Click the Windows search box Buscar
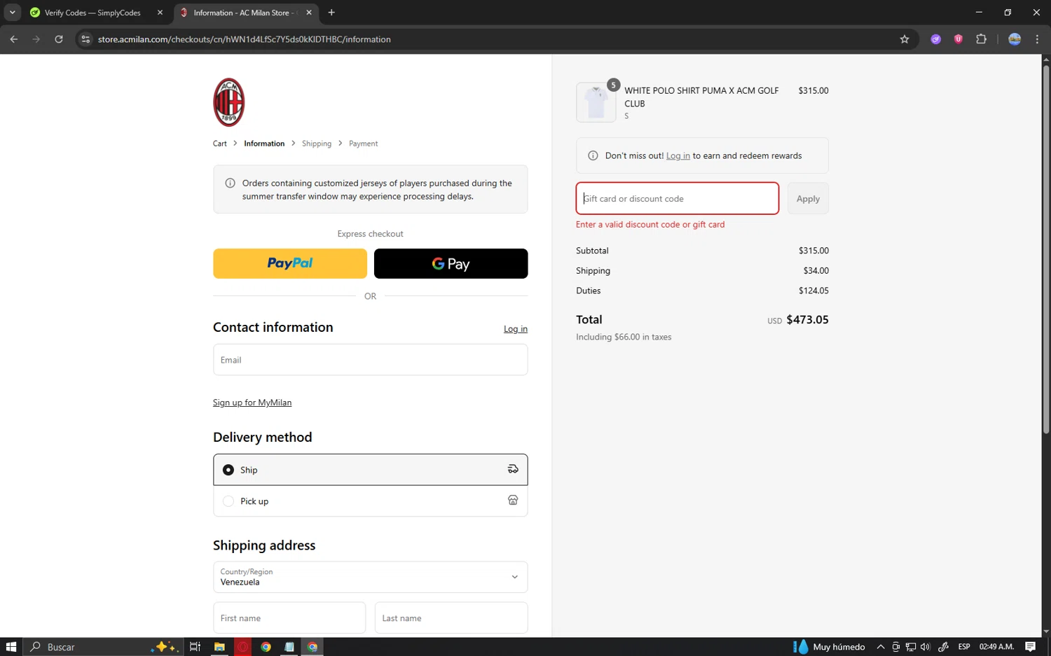This screenshot has width=1051, height=656. pos(104,646)
